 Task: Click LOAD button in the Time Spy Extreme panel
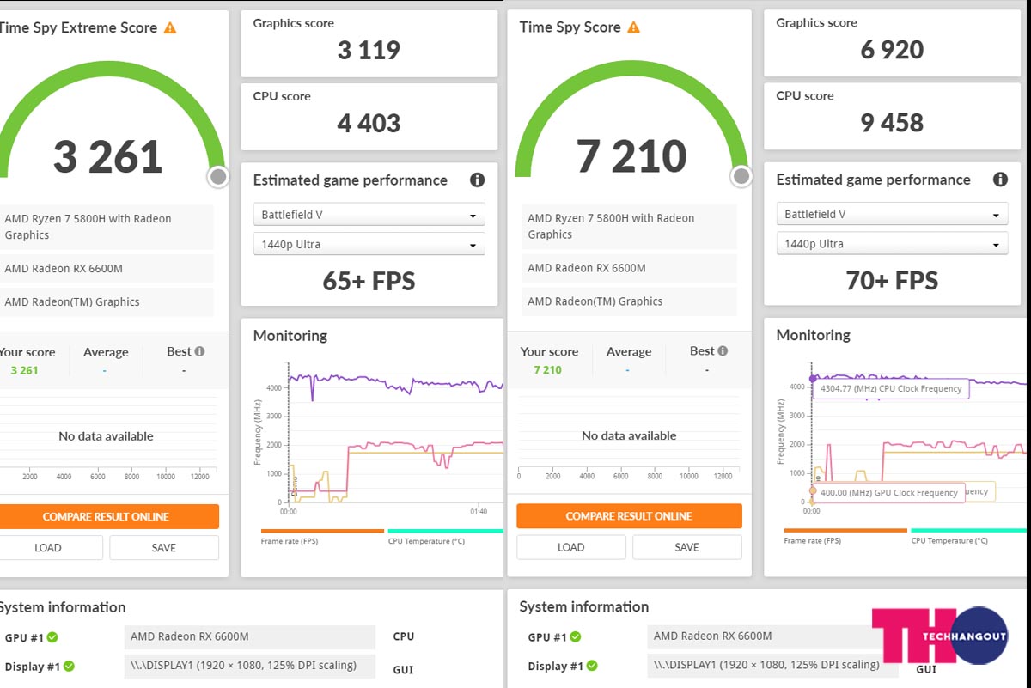pos(50,548)
